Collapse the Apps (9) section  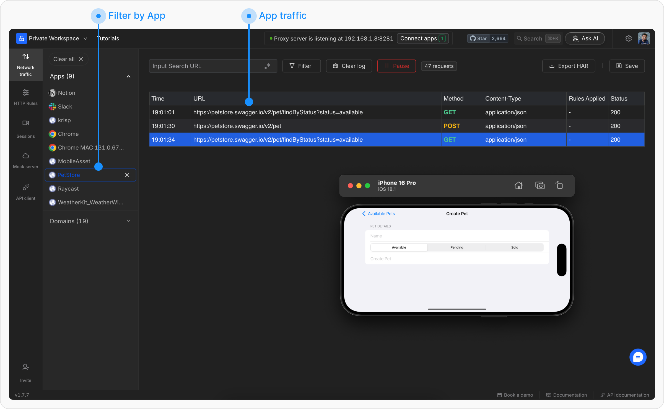point(128,76)
